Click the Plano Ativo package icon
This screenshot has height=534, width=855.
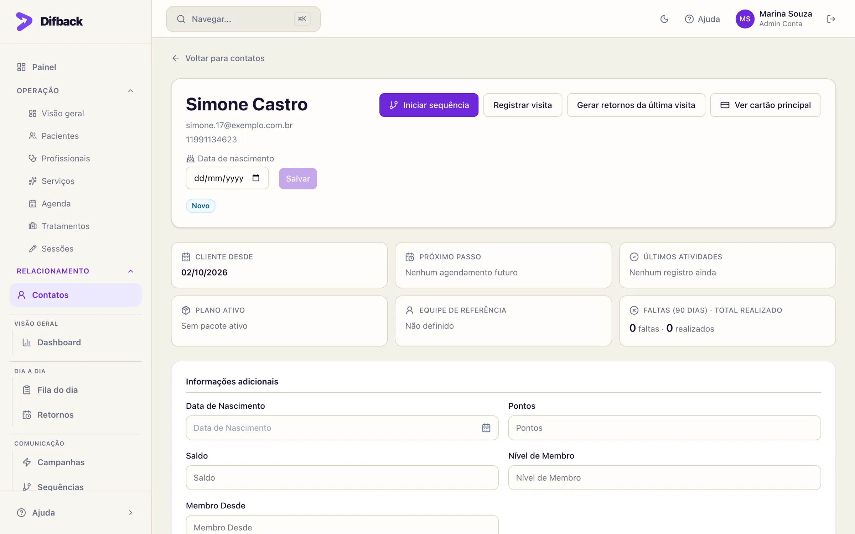coord(186,310)
